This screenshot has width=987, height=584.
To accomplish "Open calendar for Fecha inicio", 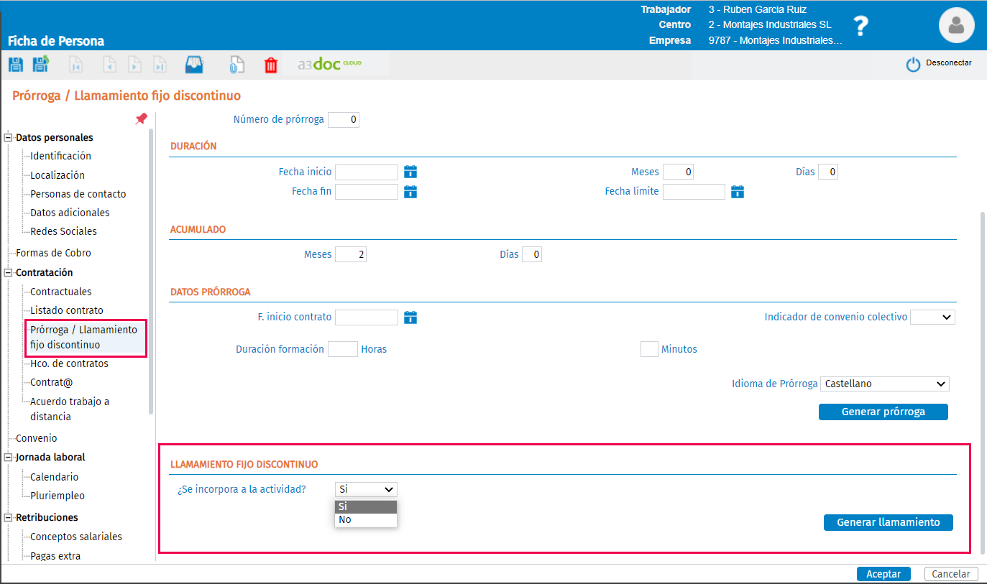I will coord(410,172).
